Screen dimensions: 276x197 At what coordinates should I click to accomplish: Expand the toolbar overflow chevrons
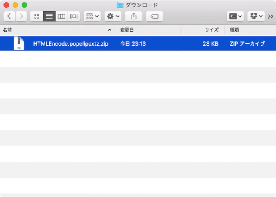pyautogui.click(x=270, y=16)
